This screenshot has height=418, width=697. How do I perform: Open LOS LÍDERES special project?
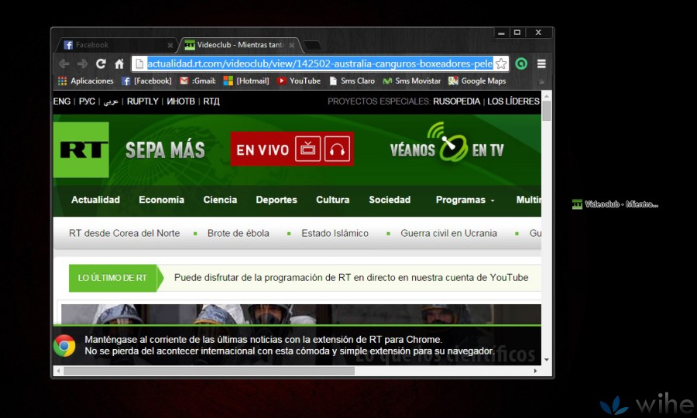click(513, 101)
